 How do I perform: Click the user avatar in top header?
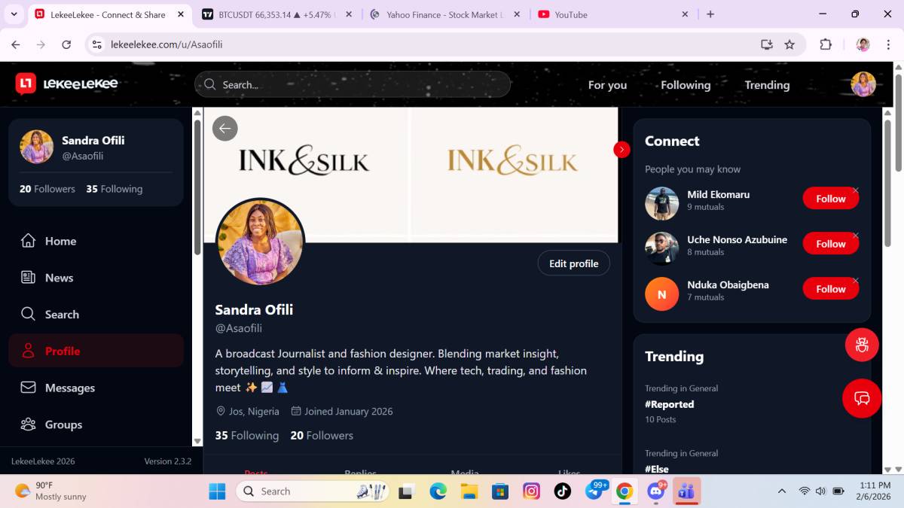point(863,84)
